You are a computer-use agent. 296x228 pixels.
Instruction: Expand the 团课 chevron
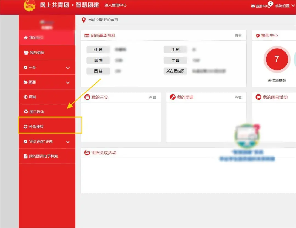click(68, 82)
